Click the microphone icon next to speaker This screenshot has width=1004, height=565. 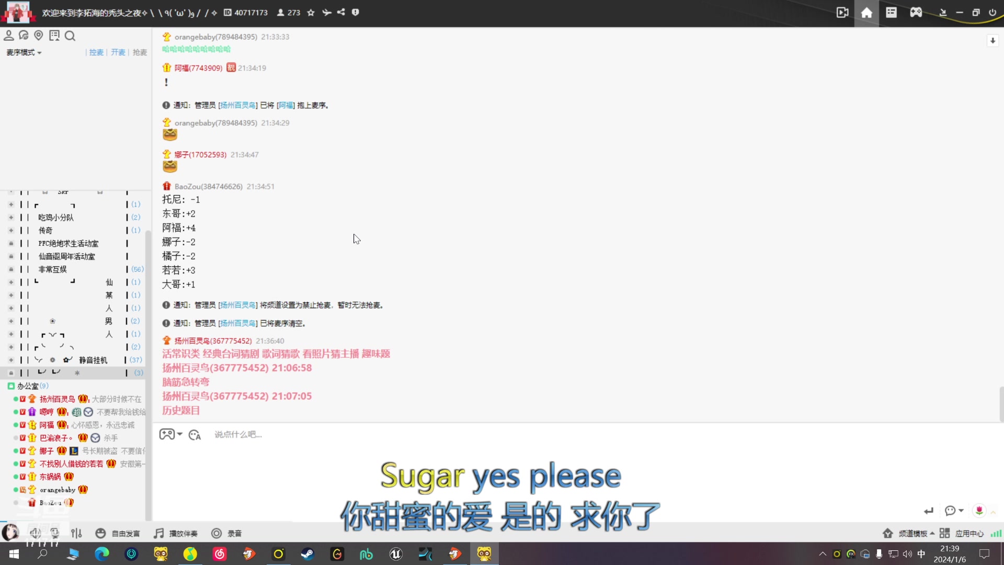click(55, 533)
